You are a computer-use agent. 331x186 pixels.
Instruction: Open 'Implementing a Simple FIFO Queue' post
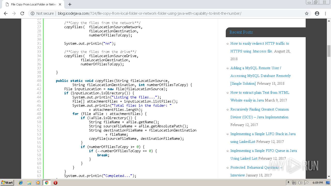264,154
